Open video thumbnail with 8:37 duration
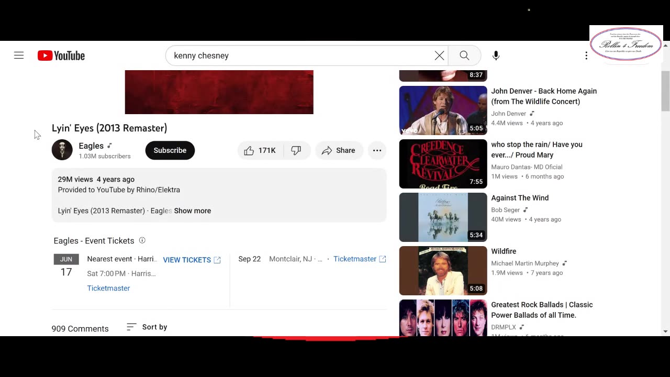The height and width of the screenshot is (377, 670). pos(443,76)
